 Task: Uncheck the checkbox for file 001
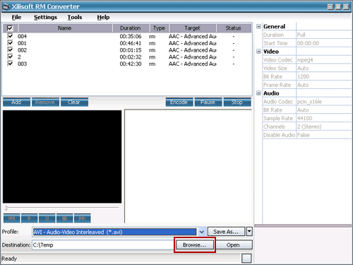pyautogui.click(x=10, y=43)
